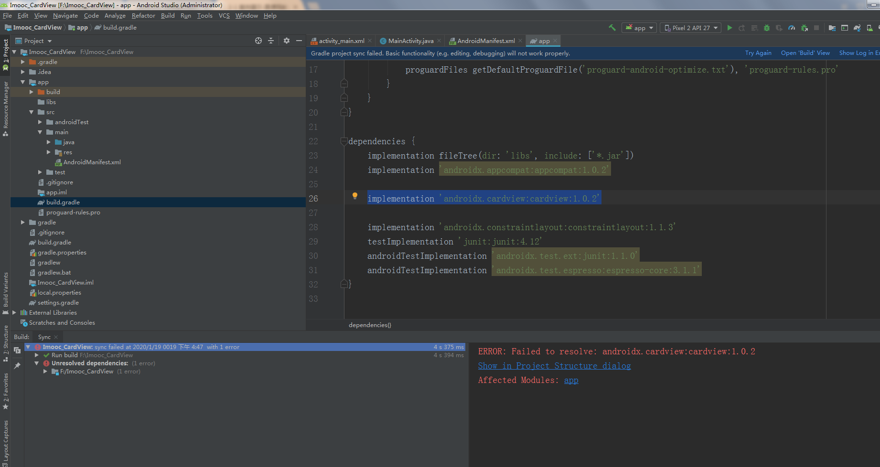Collapse all in Project panel
The width and height of the screenshot is (880, 467).
[271, 41]
